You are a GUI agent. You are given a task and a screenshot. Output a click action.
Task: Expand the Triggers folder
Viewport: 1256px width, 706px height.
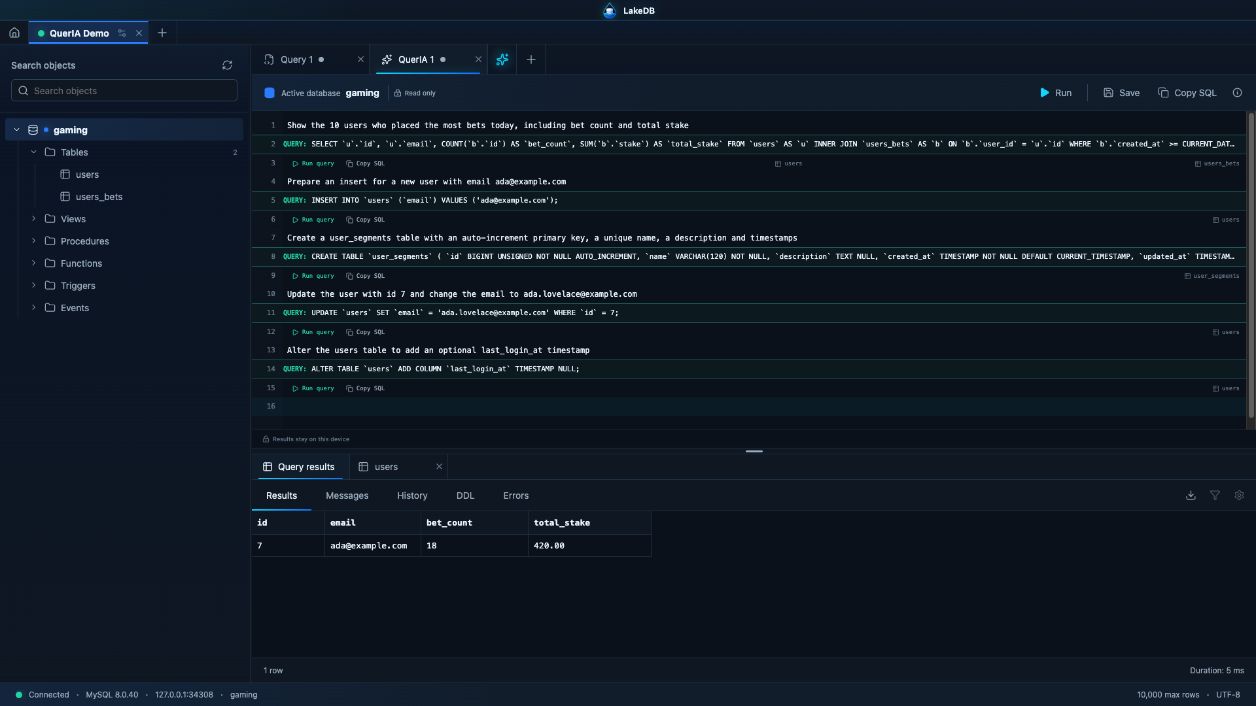[x=34, y=286]
